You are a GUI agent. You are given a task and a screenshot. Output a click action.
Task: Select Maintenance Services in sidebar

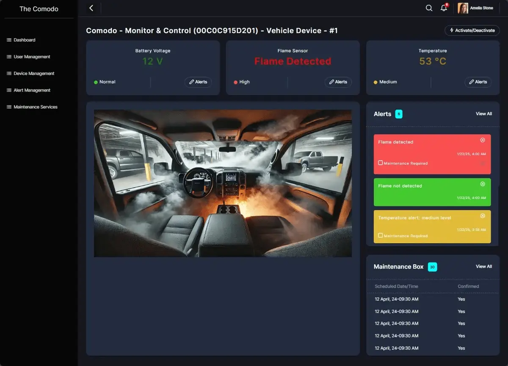35,107
